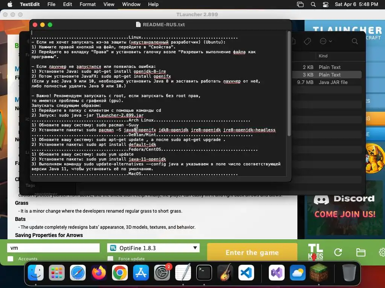Click the Enter the game button
The image size is (385, 288).
252,252
